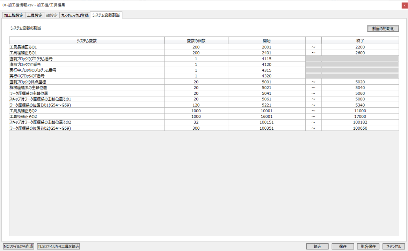Choose the 別名保存 button
The image size is (408, 251).
368,246
